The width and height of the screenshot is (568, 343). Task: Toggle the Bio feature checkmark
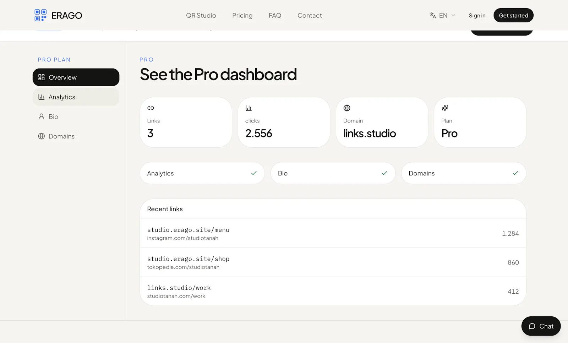coord(384,173)
